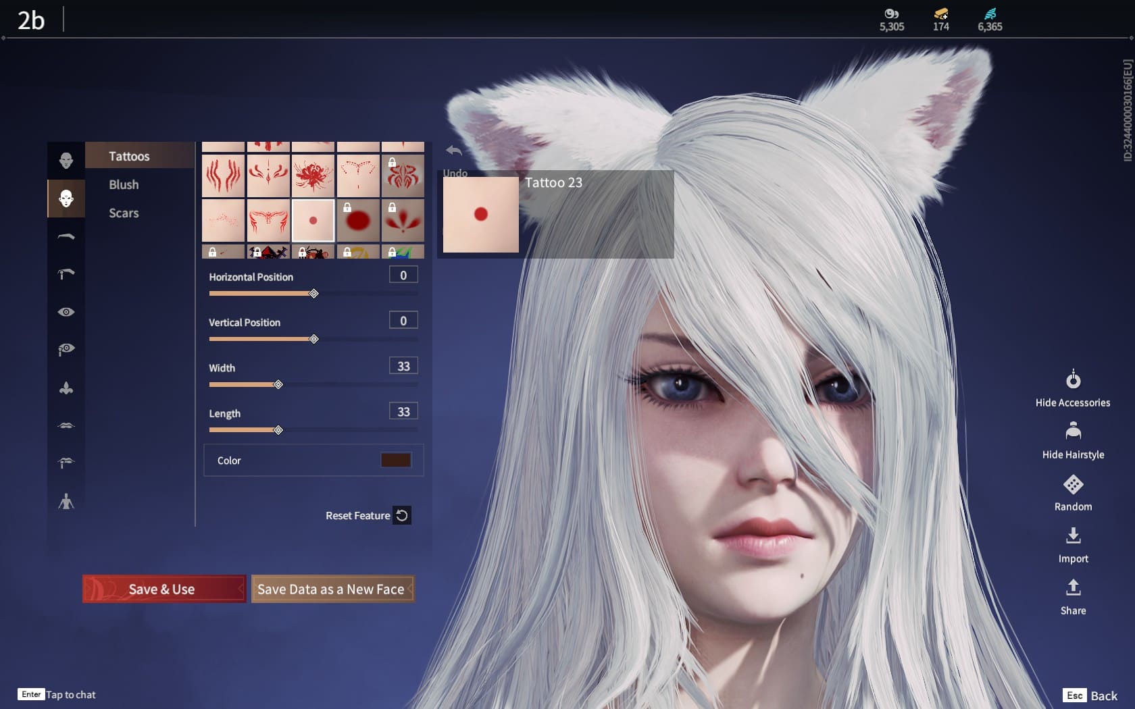Click the Undo arrow icon
1135x709 pixels.
coord(454,151)
